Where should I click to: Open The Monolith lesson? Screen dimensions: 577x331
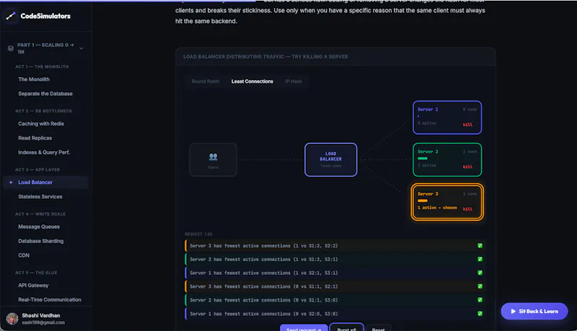pyautogui.click(x=34, y=79)
